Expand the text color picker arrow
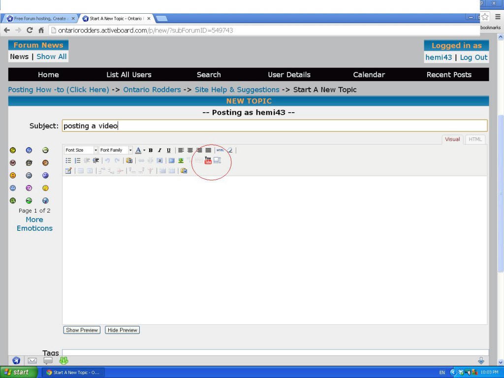Image resolution: width=504 pixels, height=378 pixels. click(144, 150)
